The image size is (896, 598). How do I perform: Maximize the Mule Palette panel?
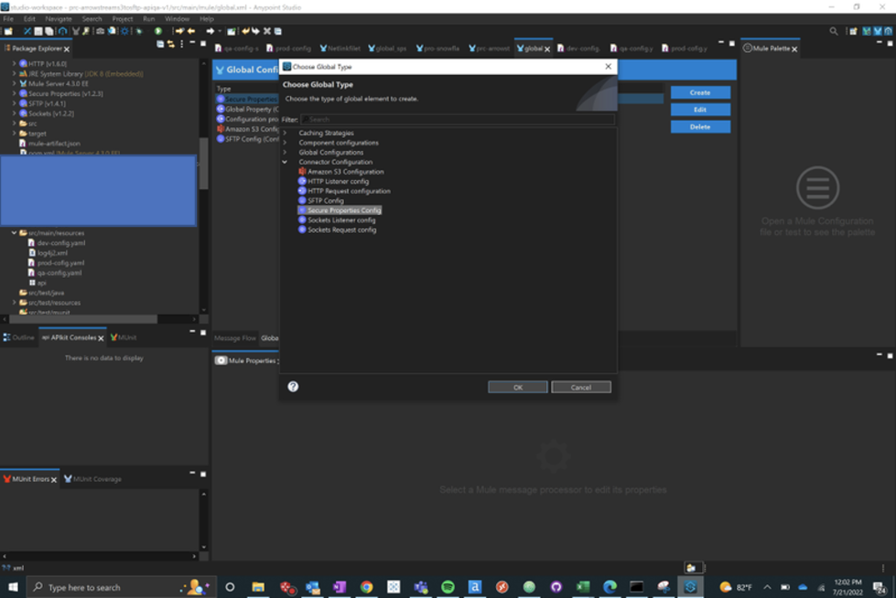click(x=890, y=43)
